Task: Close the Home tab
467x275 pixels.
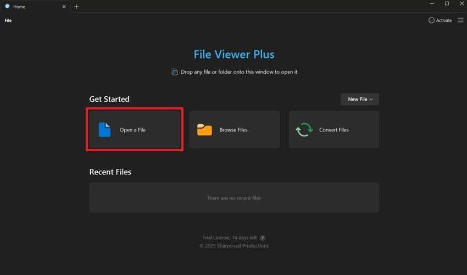Action: (x=64, y=7)
